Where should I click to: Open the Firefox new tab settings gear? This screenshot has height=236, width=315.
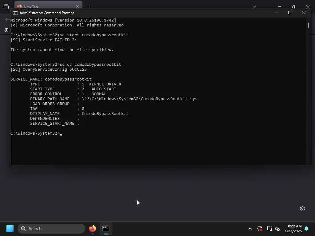(302, 209)
